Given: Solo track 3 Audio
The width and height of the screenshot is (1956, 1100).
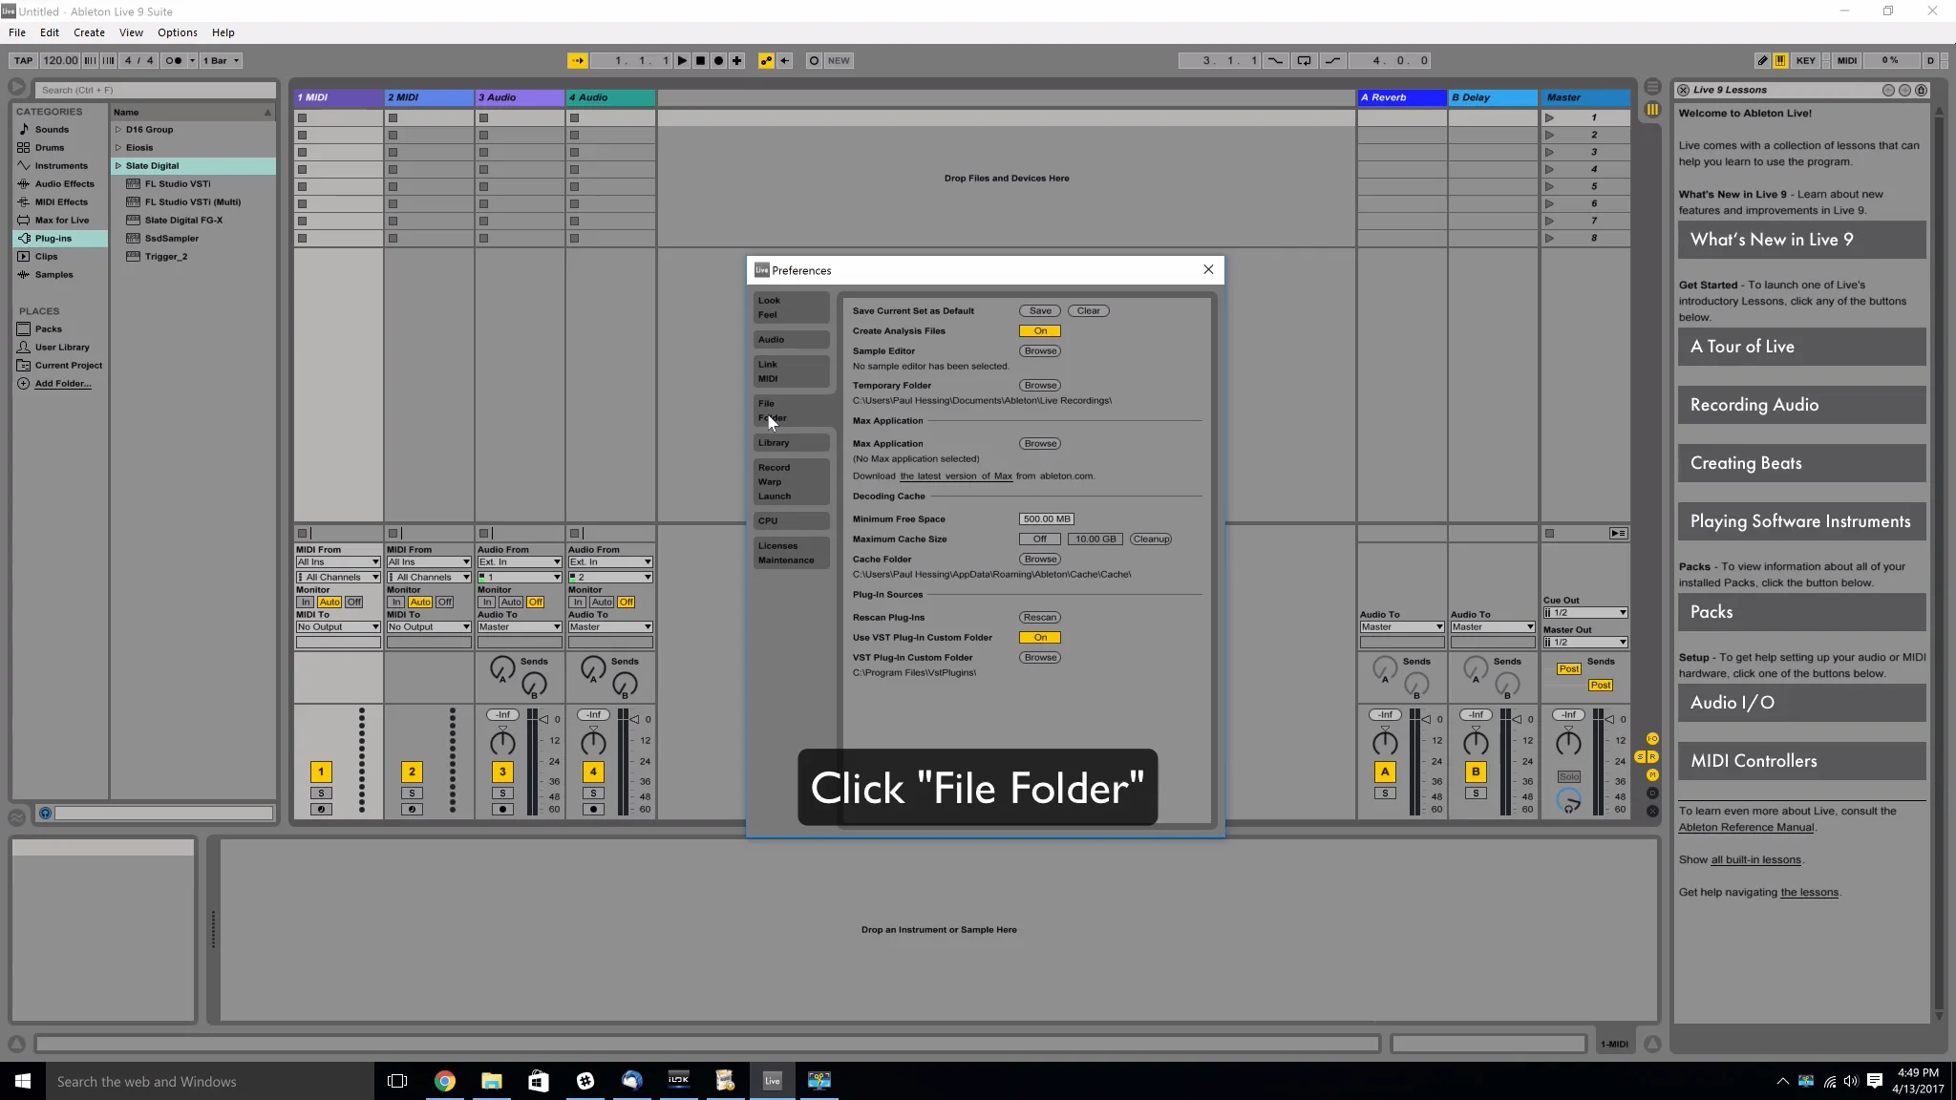Looking at the screenshot, I should click(x=502, y=793).
